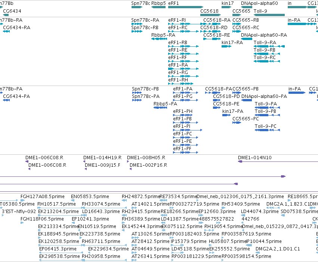Select the eRF1-RC transcript label
This screenshot has width=318, height=262.
click(177, 27)
